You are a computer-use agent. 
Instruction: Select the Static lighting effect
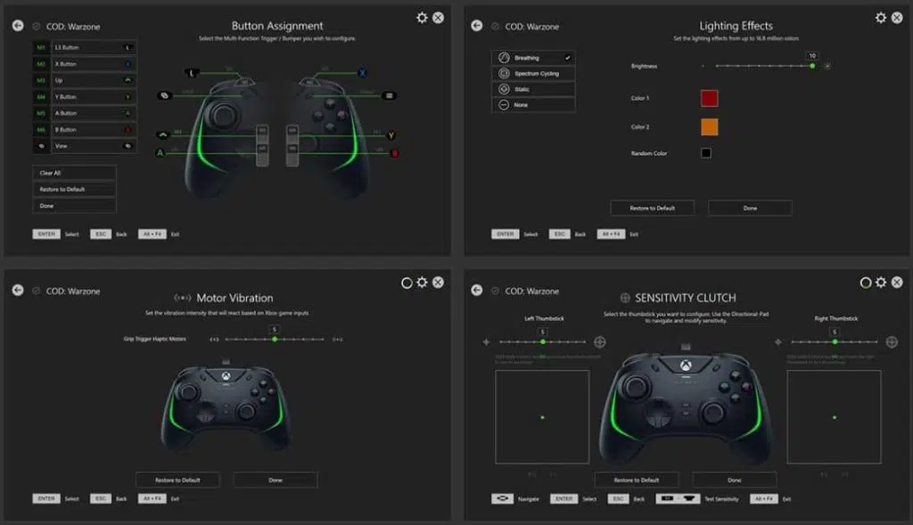(x=533, y=89)
